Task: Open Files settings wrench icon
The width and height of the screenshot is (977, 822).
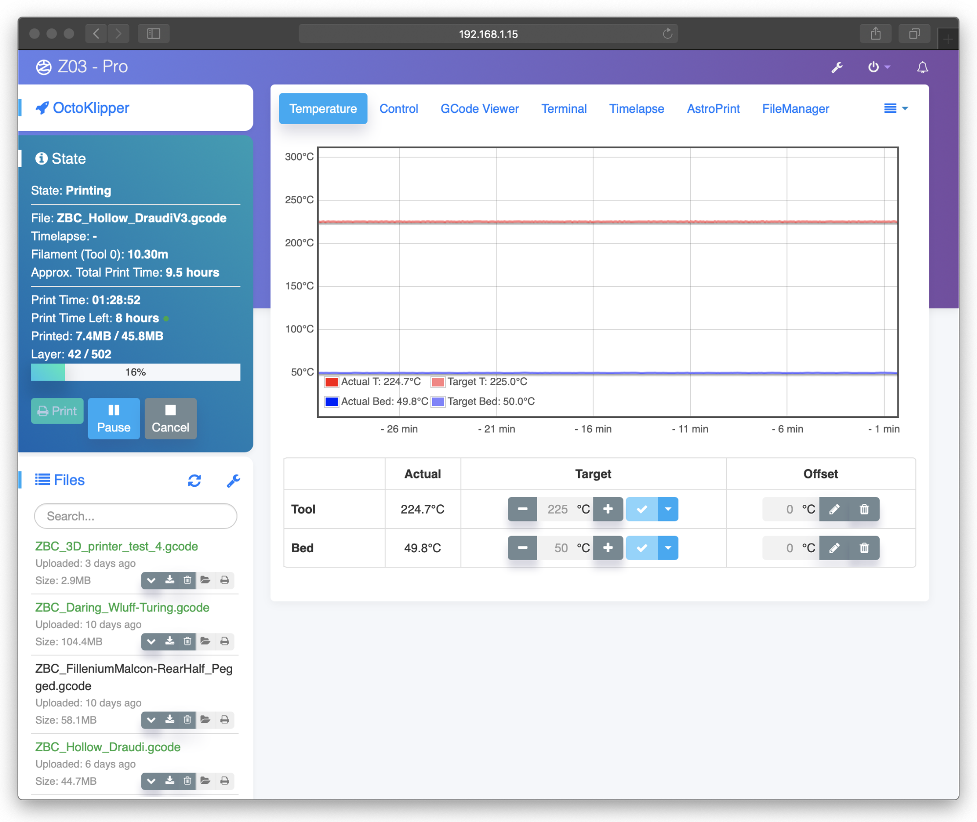Action: coord(233,481)
